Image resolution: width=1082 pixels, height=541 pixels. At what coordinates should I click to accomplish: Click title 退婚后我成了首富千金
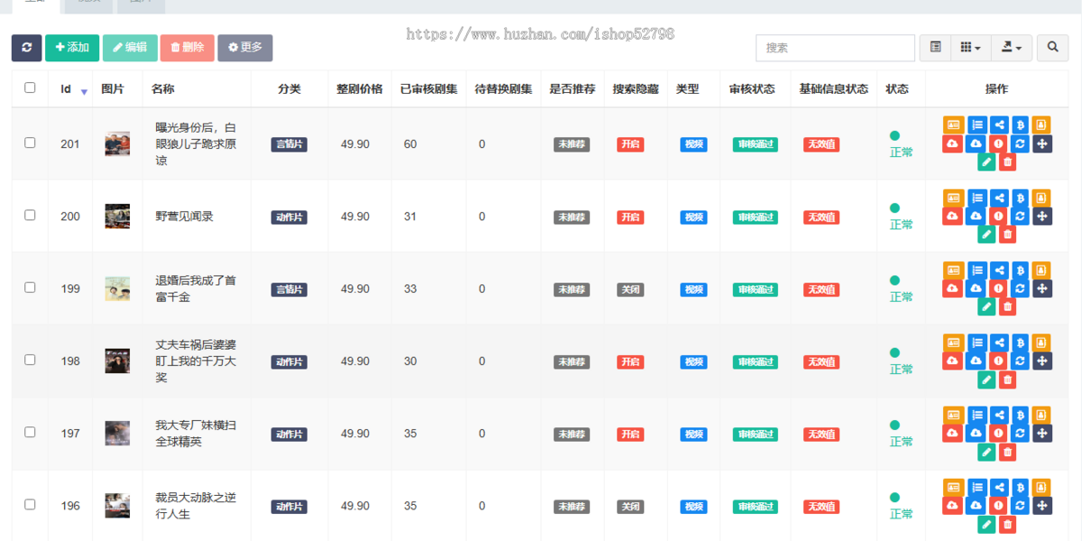196,289
